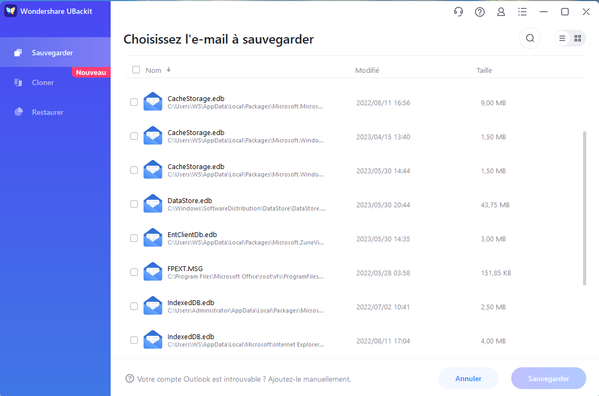
Task: Click the size value 43,75 MB
Action: click(495, 205)
